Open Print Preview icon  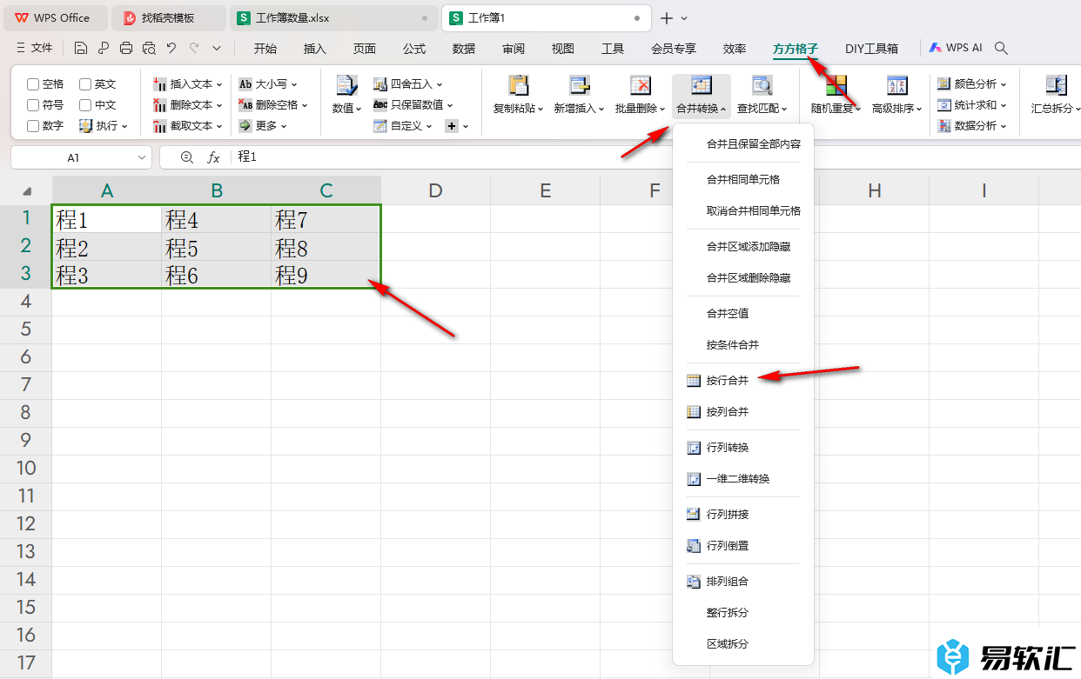[x=149, y=49]
